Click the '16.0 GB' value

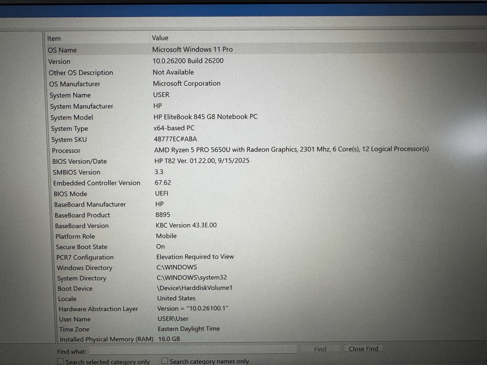click(169, 339)
